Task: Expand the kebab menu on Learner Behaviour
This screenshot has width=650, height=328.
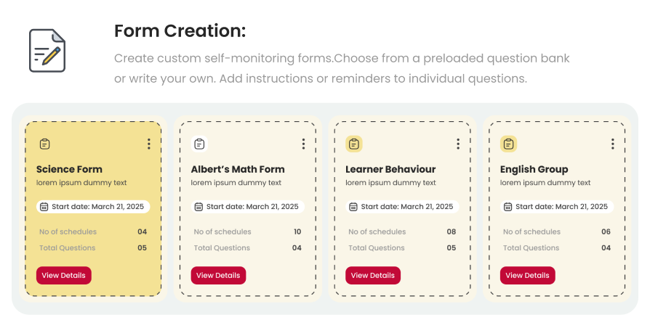Action: coord(458,144)
